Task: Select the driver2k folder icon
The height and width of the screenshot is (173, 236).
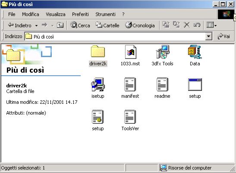Action: tap(98, 51)
